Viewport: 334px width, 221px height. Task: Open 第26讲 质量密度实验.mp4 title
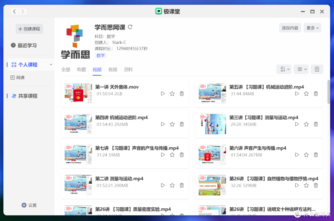133,209
